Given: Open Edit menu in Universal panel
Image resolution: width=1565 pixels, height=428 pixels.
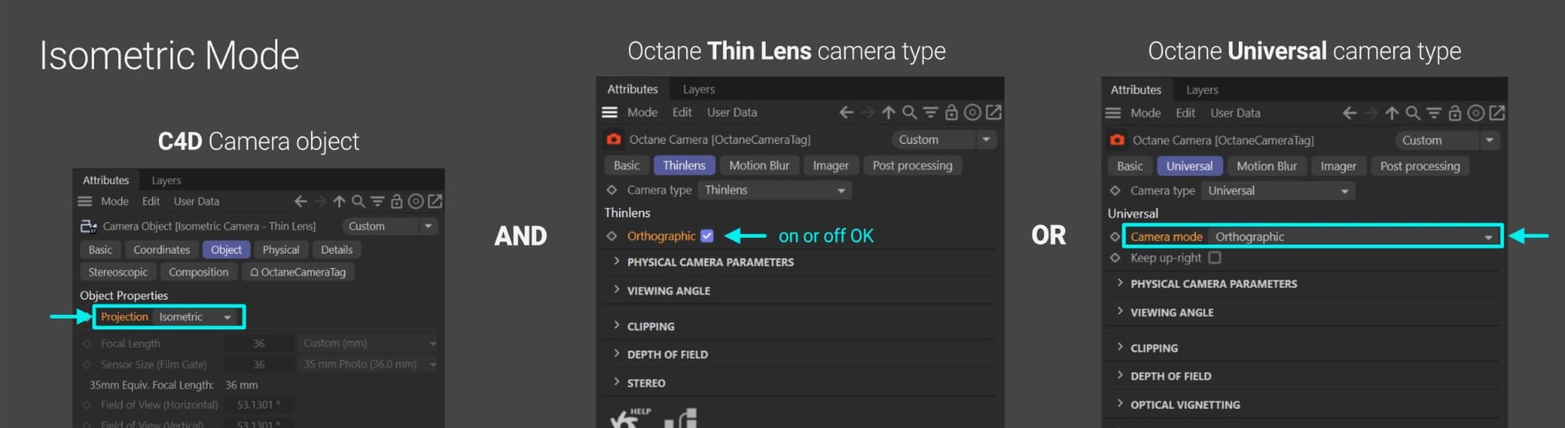Looking at the screenshot, I should (1185, 113).
